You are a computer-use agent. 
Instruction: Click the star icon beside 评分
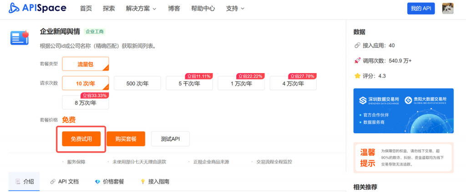[x=357, y=76]
